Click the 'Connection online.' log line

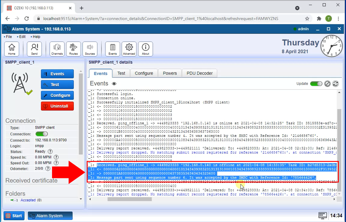point(116,98)
